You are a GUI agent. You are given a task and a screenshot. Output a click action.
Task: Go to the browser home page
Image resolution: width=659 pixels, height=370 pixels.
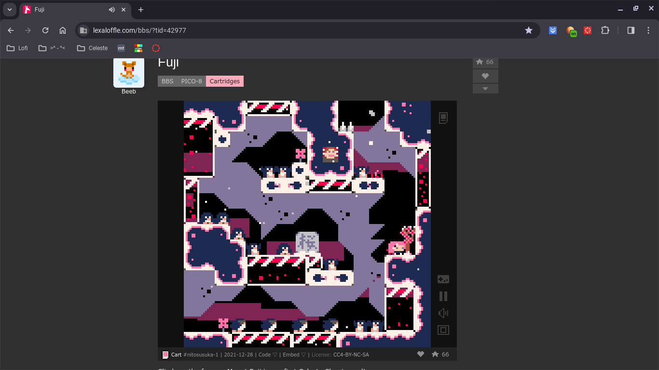(63, 30)
